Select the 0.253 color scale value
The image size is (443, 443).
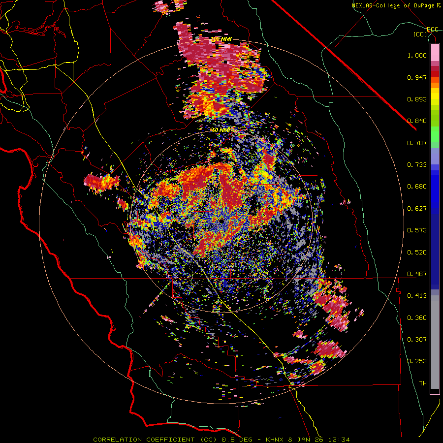point(417,361)
